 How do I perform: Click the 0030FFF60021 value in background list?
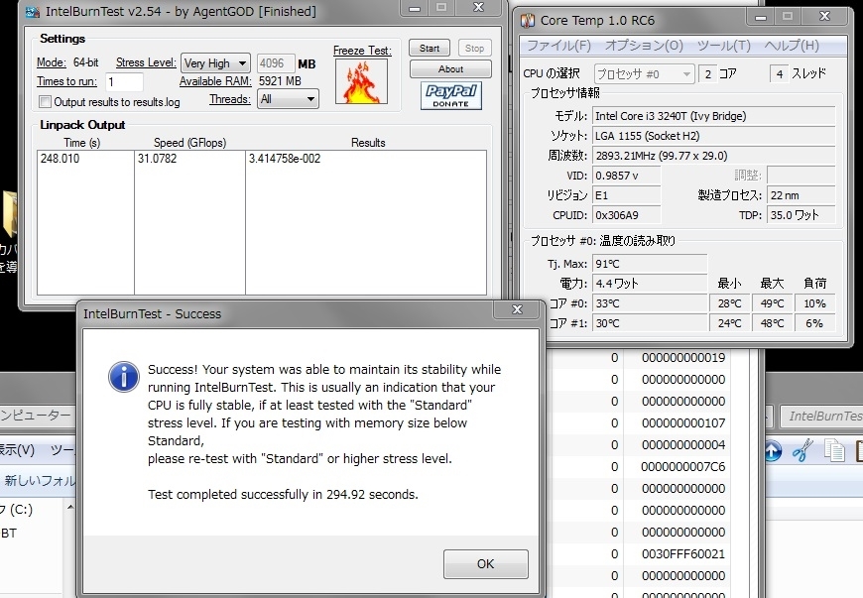[x=683, y=554]
